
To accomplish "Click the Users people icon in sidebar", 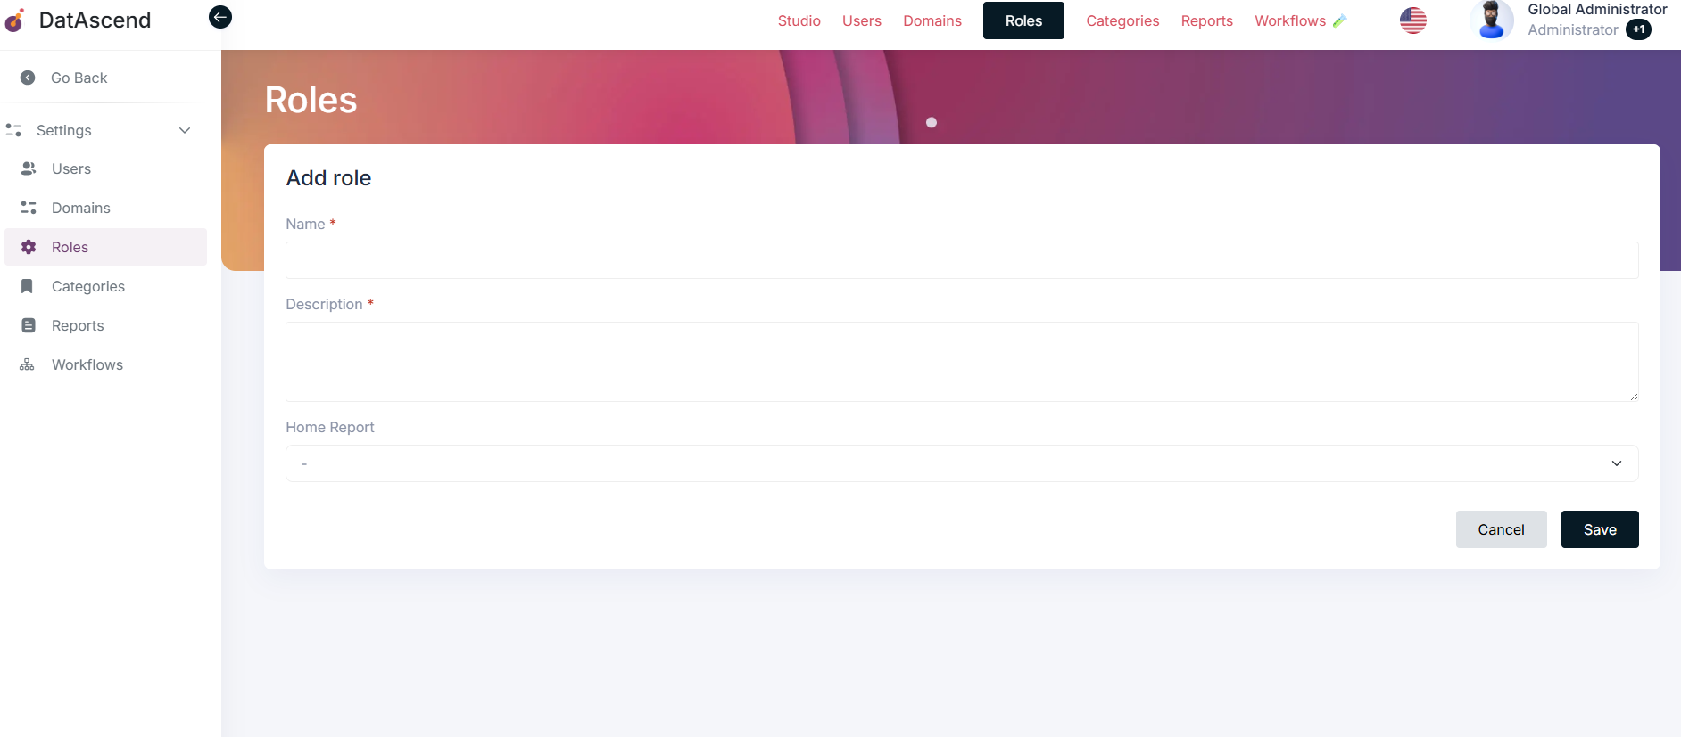I will pos(29,168).
